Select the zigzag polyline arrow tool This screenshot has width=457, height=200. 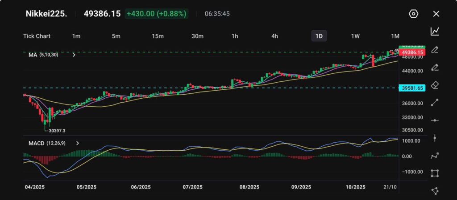tap(435, 156)
